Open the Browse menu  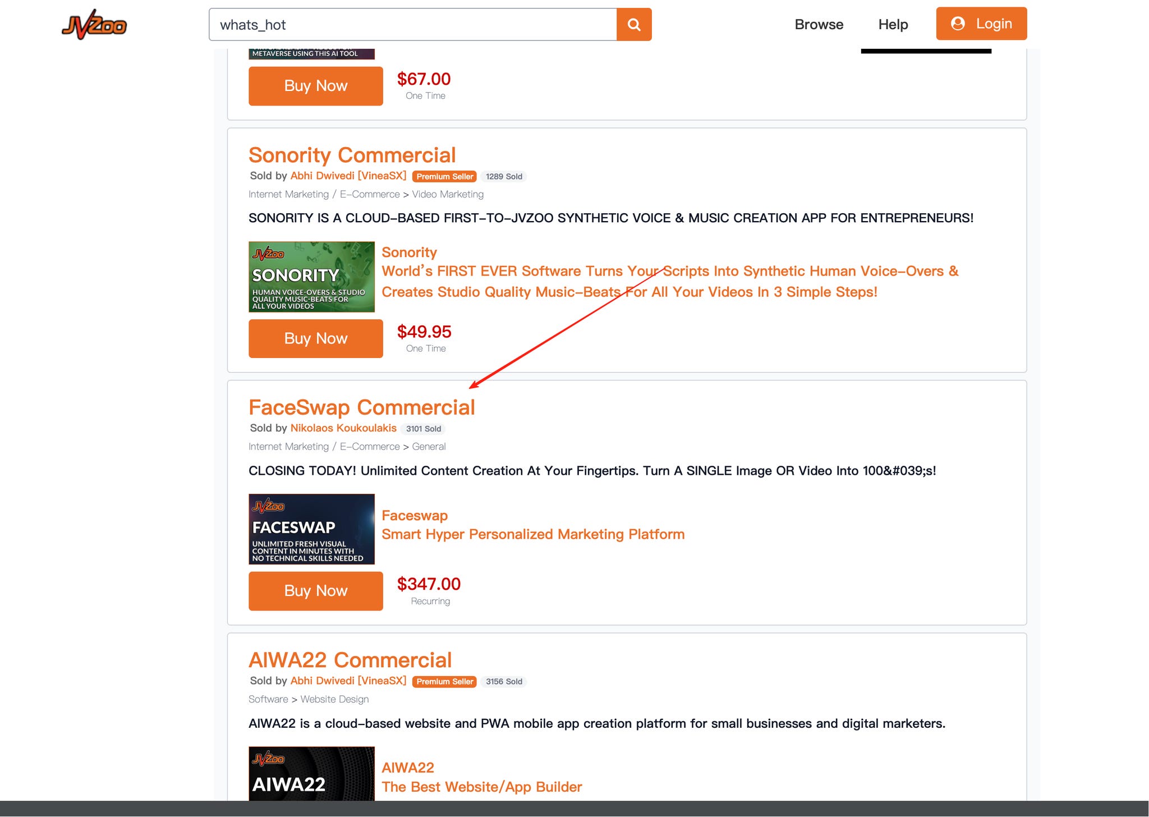pyautogui.click(x=819, y=25)
